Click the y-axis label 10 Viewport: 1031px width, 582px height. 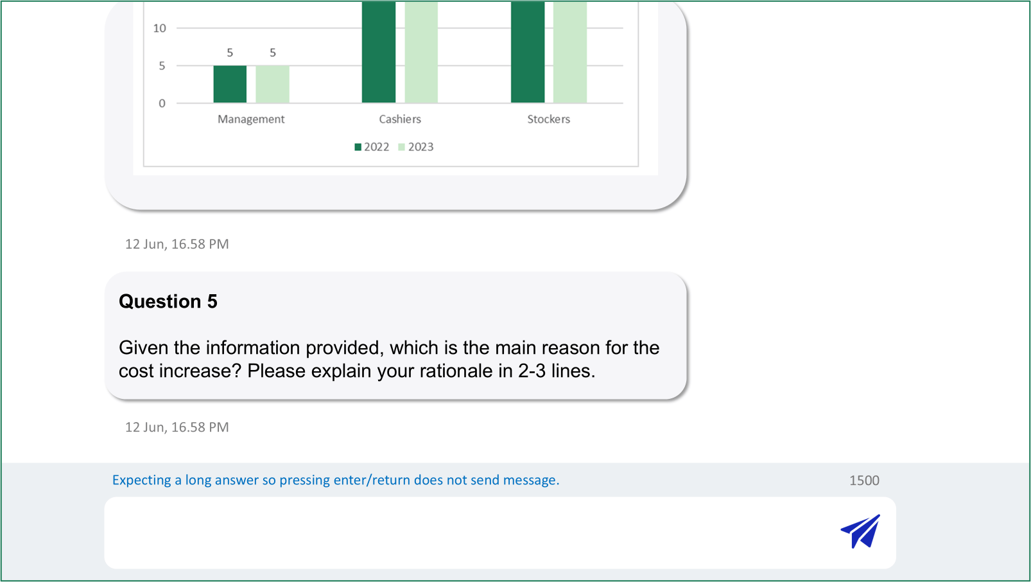(x=160, y=28)
